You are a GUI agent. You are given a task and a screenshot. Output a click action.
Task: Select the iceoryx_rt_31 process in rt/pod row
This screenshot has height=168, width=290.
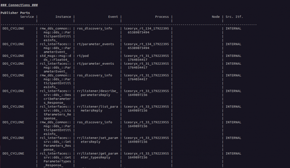(146, 58)
